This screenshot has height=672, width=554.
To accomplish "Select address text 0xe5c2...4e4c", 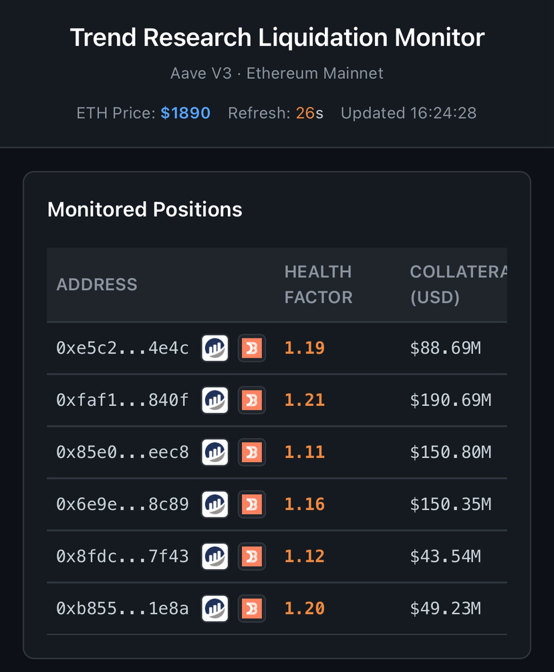I will point(122,348).
